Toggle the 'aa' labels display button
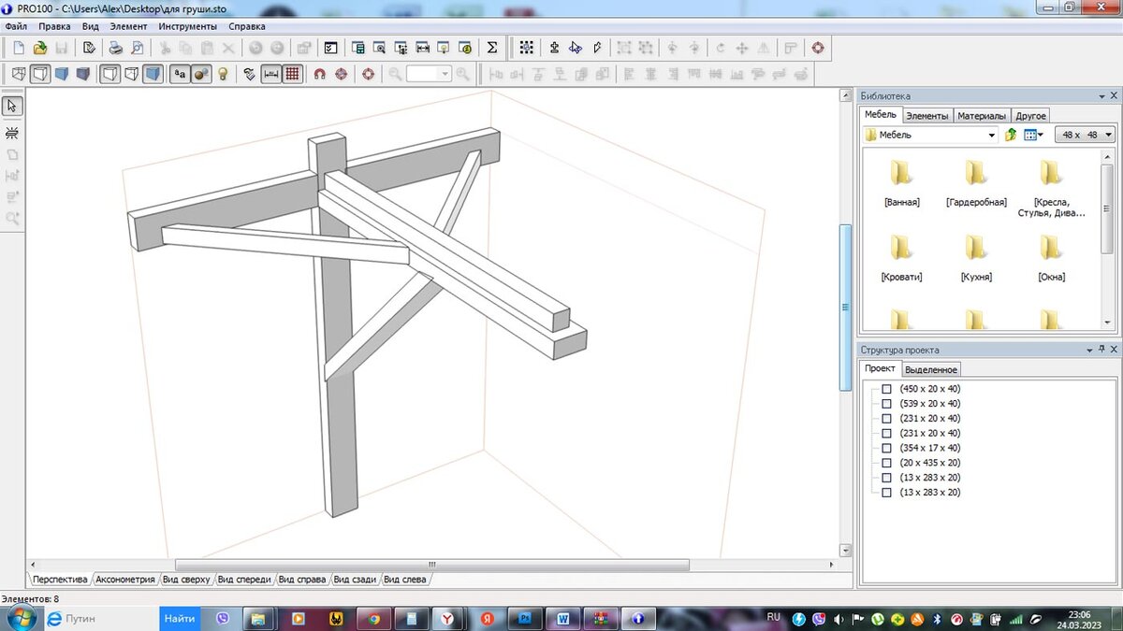1123x631 pixels. (x=180, y=74)
